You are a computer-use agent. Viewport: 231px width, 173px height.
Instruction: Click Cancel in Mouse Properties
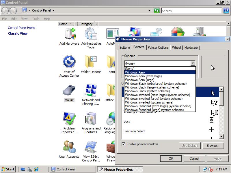(194, 158)
